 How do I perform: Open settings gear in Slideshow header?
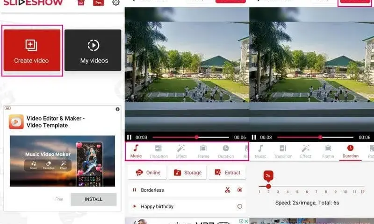point(116,3)
